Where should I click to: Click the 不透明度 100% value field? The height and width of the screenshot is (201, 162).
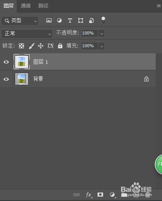(x=89, y=33)
